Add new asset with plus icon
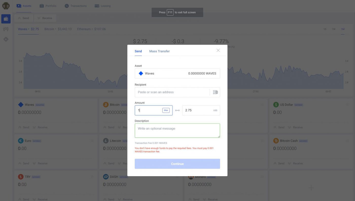The width and height of the screenshot is (355, 201). [x=311, y=188]
